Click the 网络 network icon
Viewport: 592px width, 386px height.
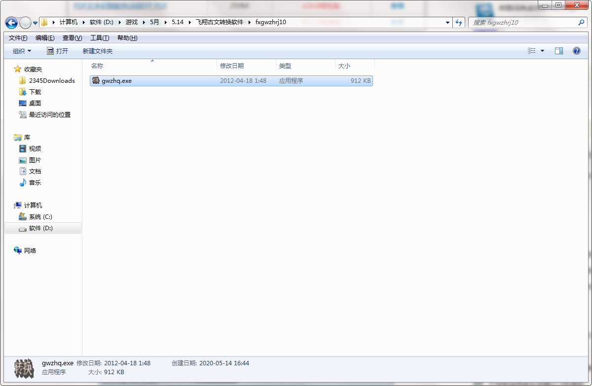click(x=18, y=250)
